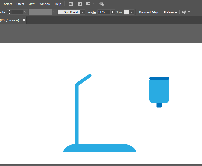The image size is (202, 166).
Task: Increase stroke weight with up arrow
Action: (9, 11)
